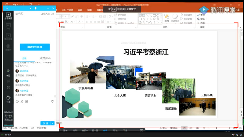Image resolution: width=244 pixels, height=137 pixels.
Task: Open the font size dropdown showing 32
Action: [x=69, y=16]
